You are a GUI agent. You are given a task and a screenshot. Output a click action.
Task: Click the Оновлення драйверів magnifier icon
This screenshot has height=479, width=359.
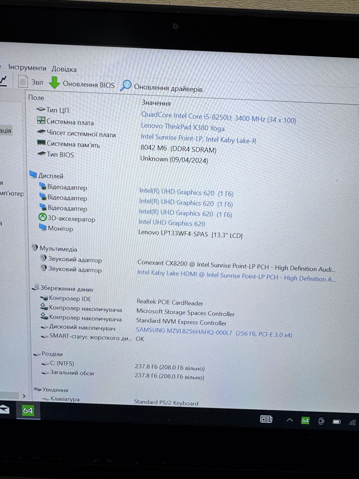pyautogui.click(x=125, y=86)
